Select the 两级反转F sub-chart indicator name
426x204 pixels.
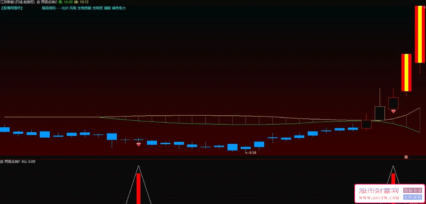pos(12,161)
